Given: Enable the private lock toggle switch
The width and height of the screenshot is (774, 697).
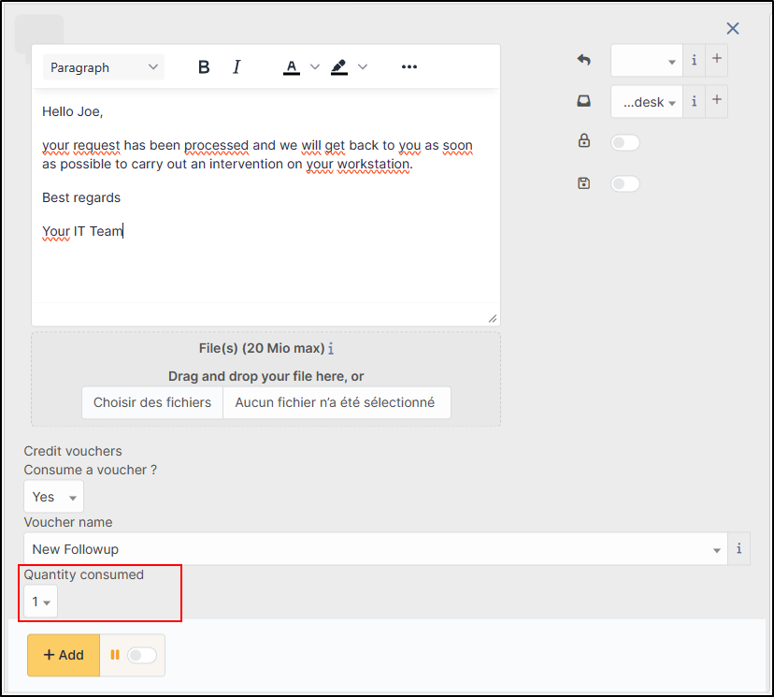Looking at the screenshot, I should coord(624,142).
